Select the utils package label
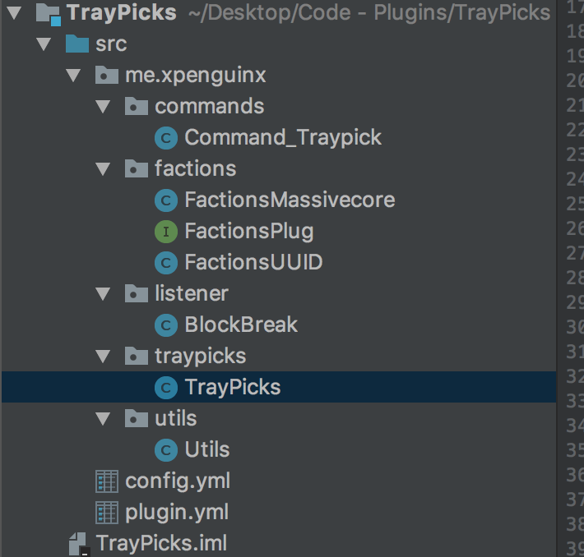 point(175,419)
